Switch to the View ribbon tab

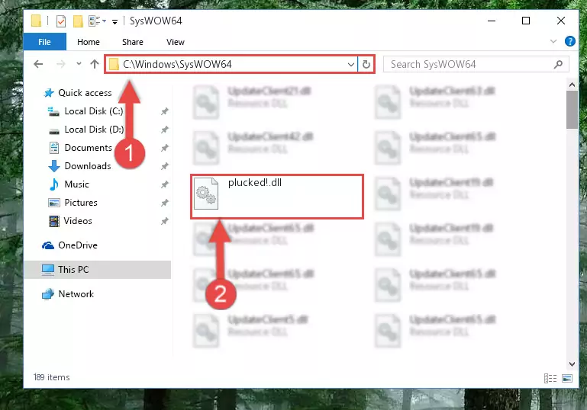click(176, 42)
